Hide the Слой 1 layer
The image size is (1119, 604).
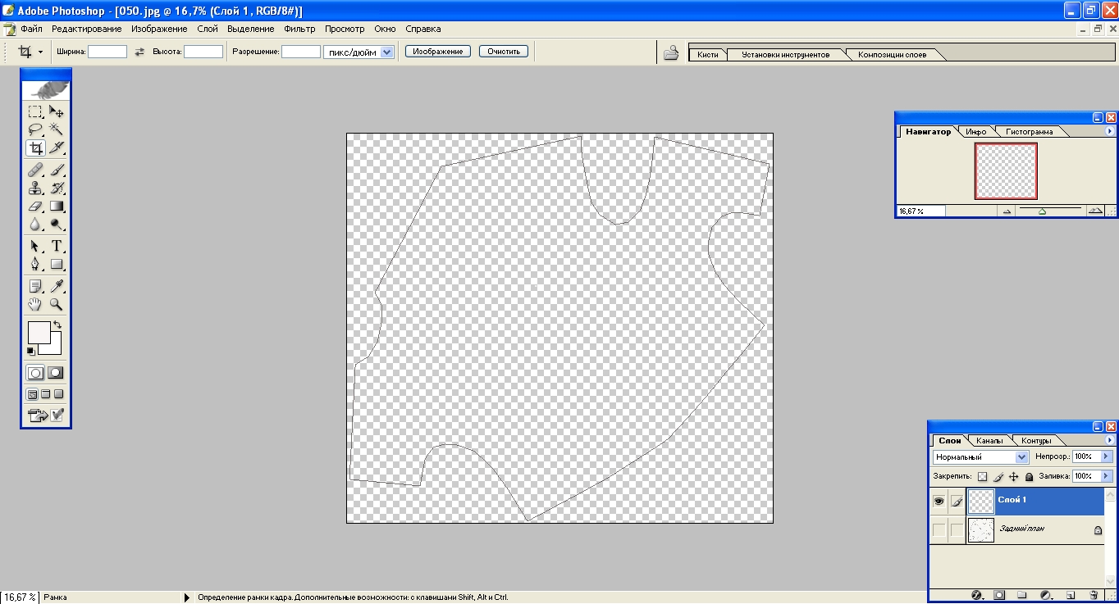(939, 501)
